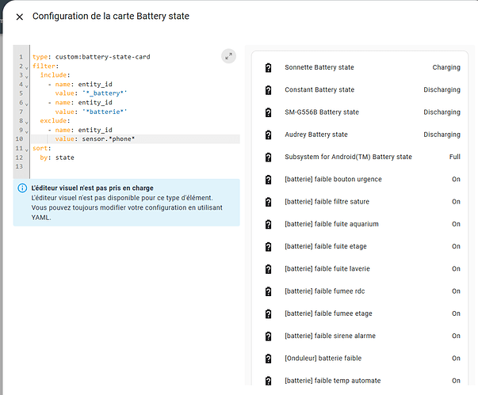Collapse the include block on line 3
Image resolution: width=478 pixels, height=395 pixels.
point(28,76)
